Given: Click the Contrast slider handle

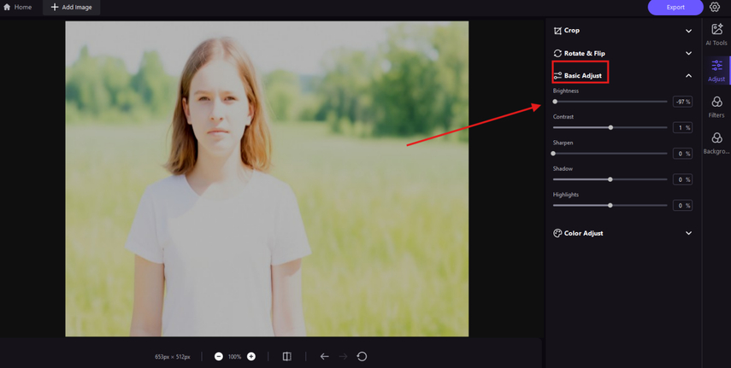Looking at the screenshot, I should pyautogui.click(x=610, y=127).
